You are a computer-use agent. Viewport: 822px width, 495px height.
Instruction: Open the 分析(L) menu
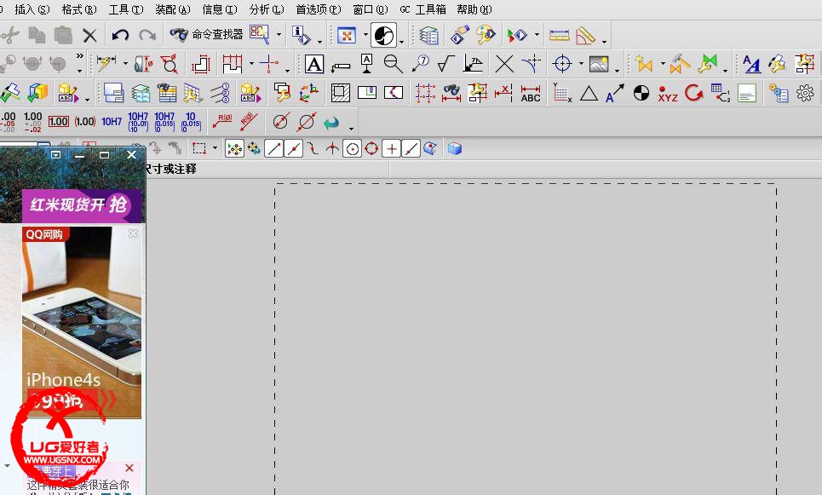[267, 9]
